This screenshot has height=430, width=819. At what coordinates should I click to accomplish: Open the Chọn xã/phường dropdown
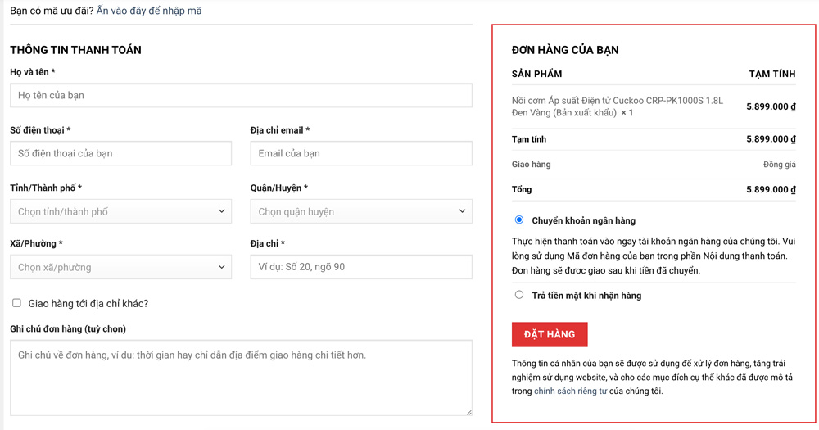(120, 266)
